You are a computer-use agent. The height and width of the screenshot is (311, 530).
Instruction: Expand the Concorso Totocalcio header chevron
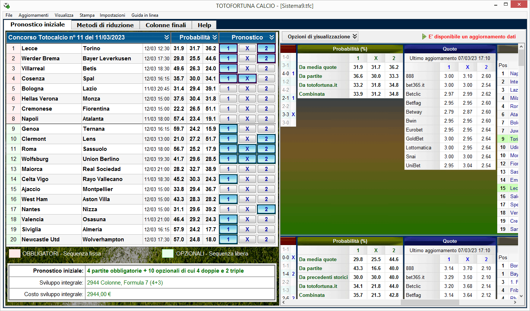(x=166, y=37)
